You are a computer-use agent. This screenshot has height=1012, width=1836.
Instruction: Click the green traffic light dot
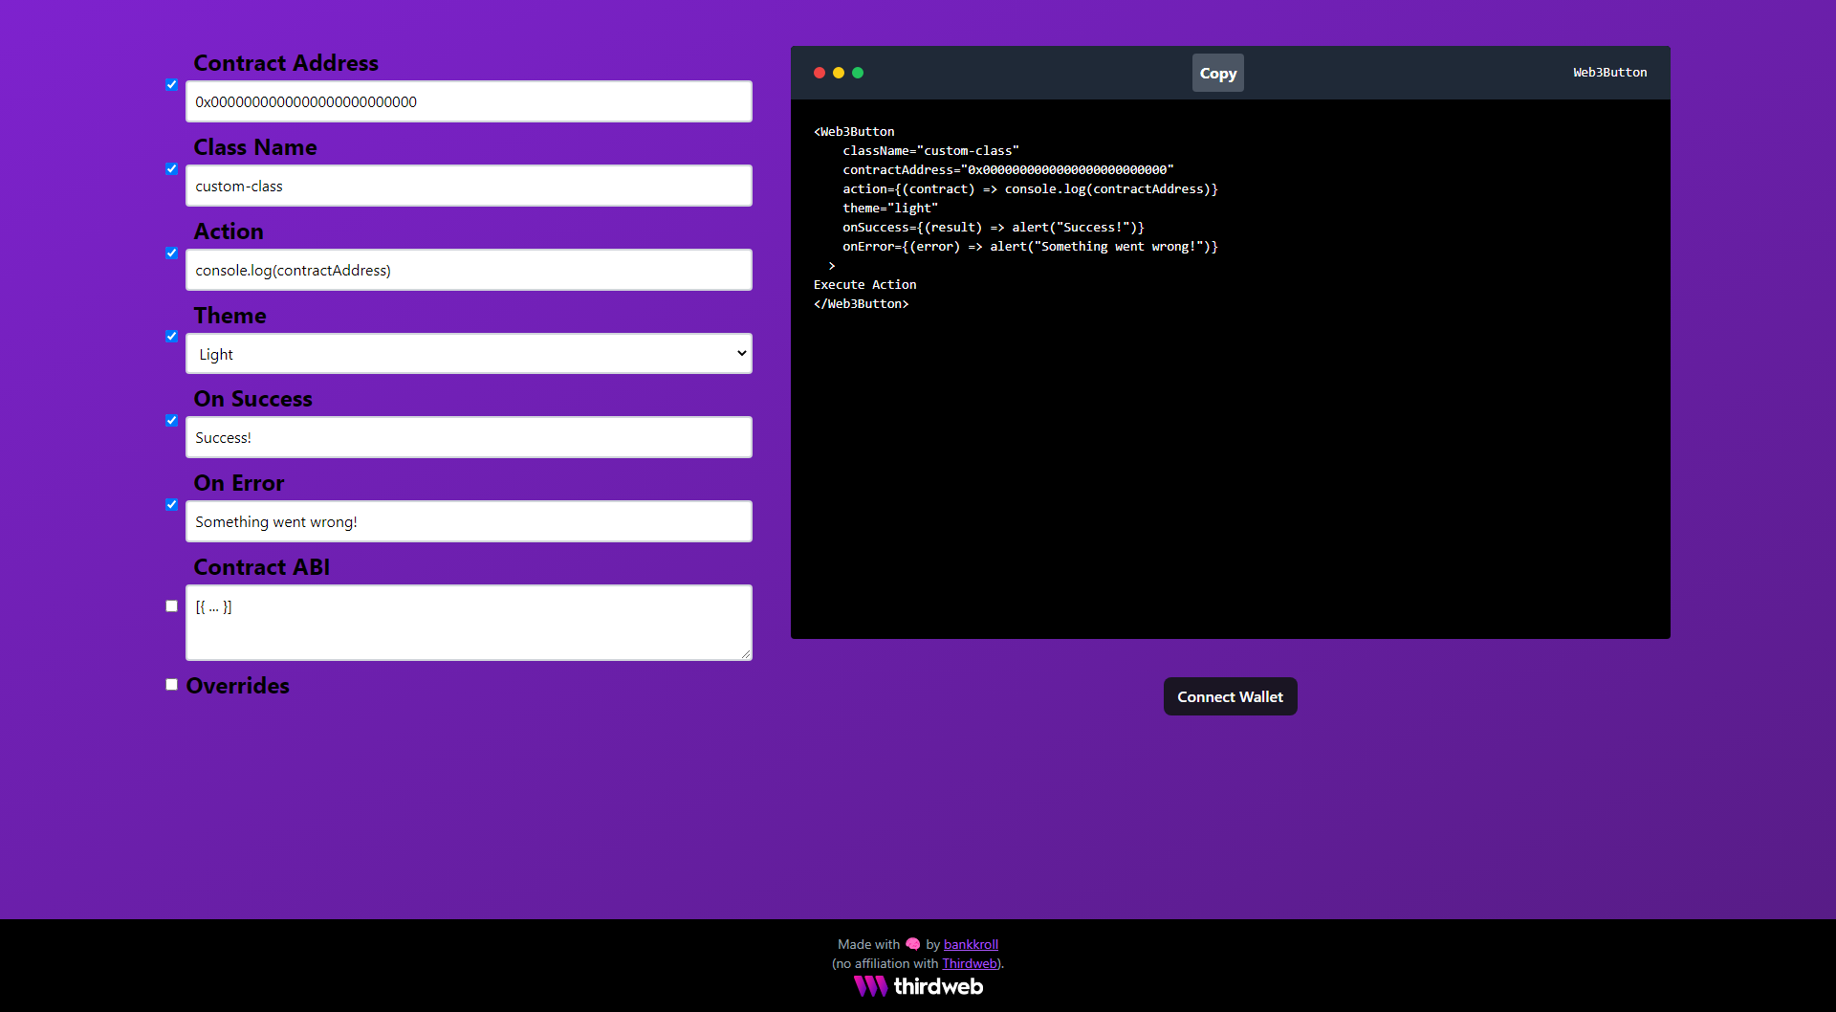click(858, 73)
